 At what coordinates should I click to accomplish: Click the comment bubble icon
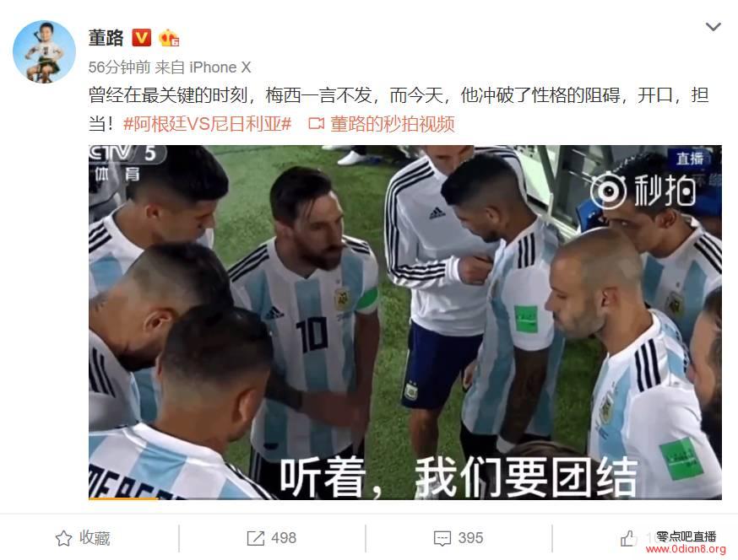442,538
